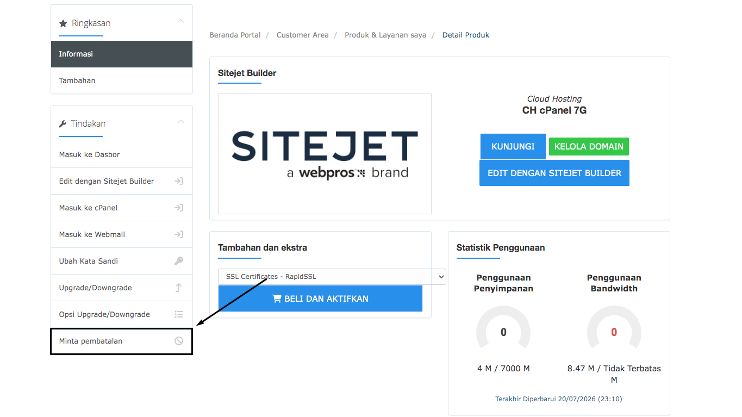Click the key icon next to Ubah Kata Sandi
The height and width of the screenshot is (417, 742).
pos(179,261)
